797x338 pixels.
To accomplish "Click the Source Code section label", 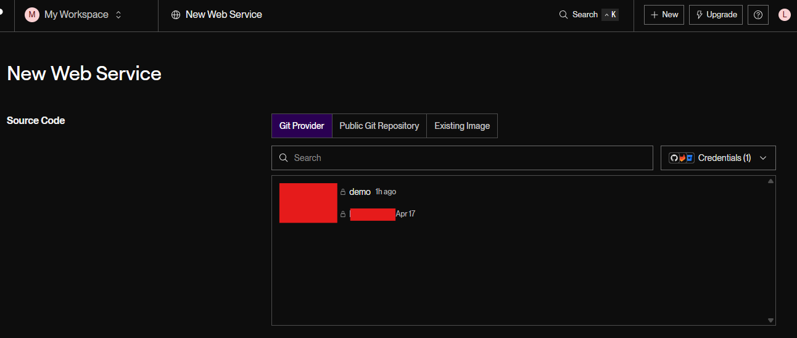I will (x=36, y=120).
